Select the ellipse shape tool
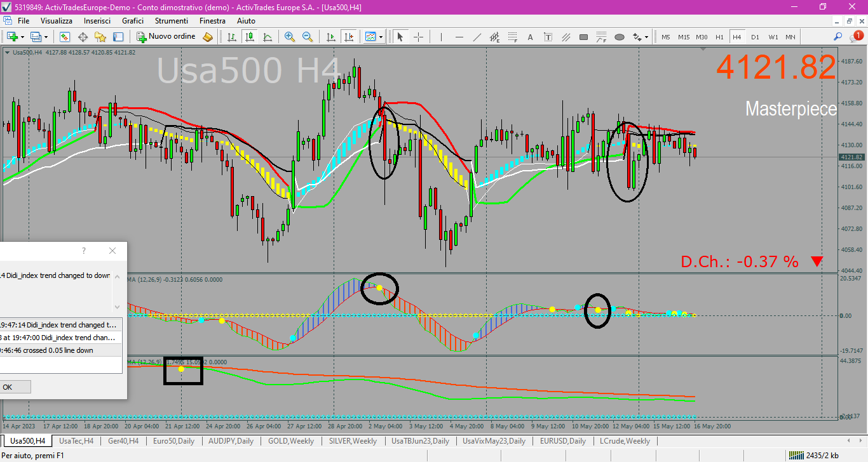Image resolution: width=868 pixels, height=462 pixels. click(620, 37)
